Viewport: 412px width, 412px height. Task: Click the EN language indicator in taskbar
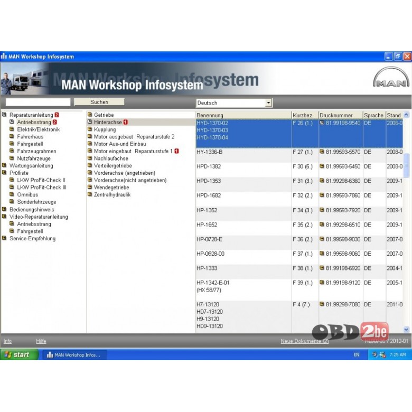tap(356, 355)
